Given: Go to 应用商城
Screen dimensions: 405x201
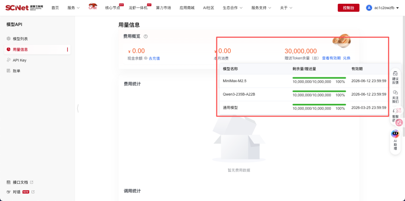Looking at the screenshot, I should coord(187,8).
